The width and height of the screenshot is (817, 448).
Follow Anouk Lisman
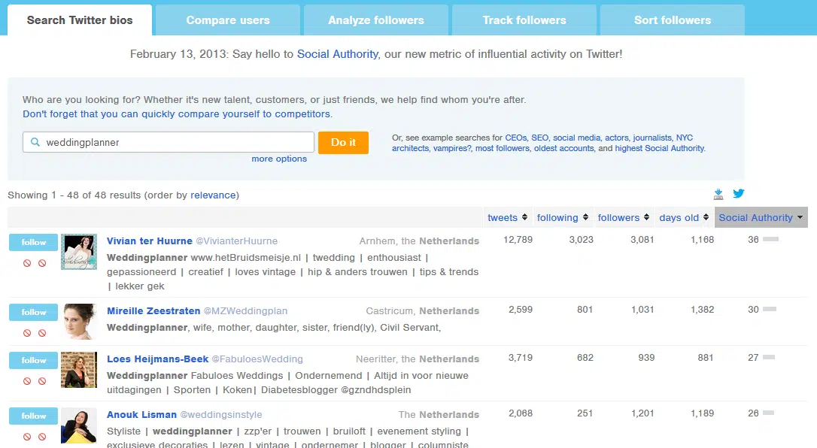click(x=34, y=416)
